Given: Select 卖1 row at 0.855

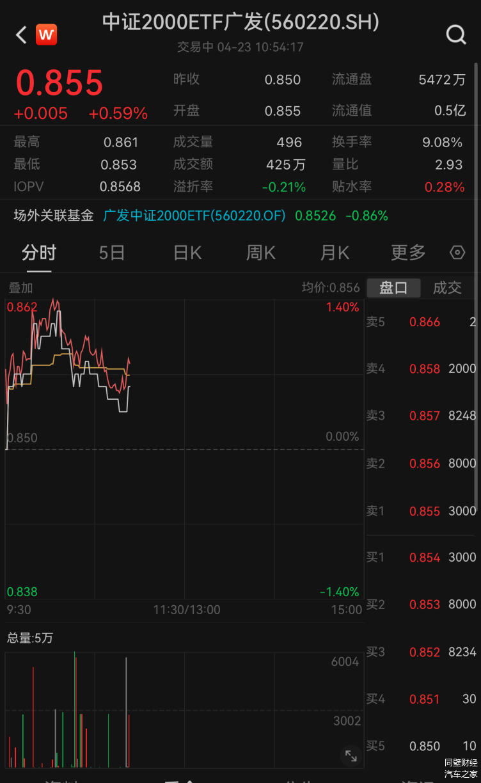Looking at the screenshot, I should 421,510.
